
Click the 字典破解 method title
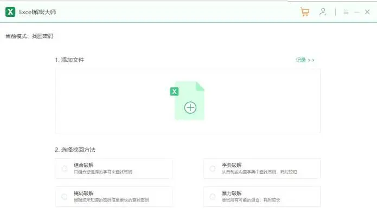click(x=232, y=165)
